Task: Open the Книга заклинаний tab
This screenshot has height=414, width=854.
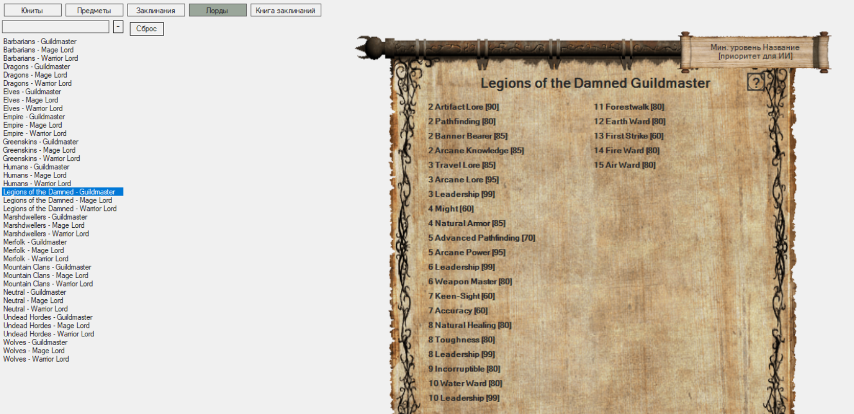Action: pyautogui.click(x=286, y=10)
